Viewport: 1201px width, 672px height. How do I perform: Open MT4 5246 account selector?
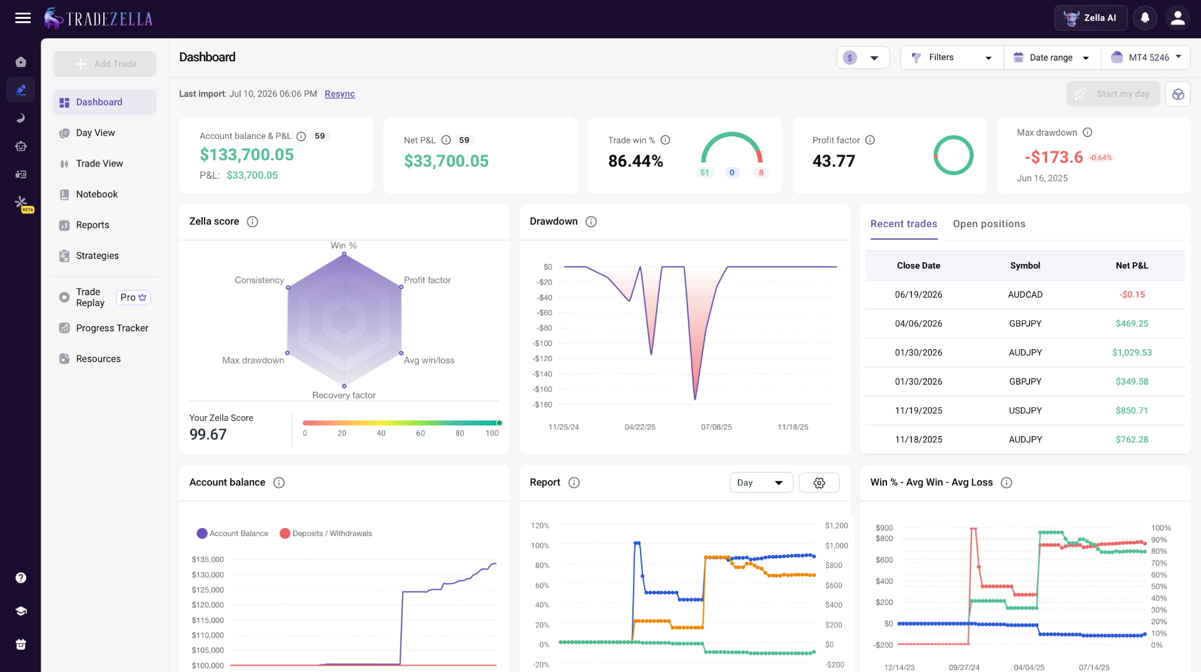click(x=1146, y=58)
